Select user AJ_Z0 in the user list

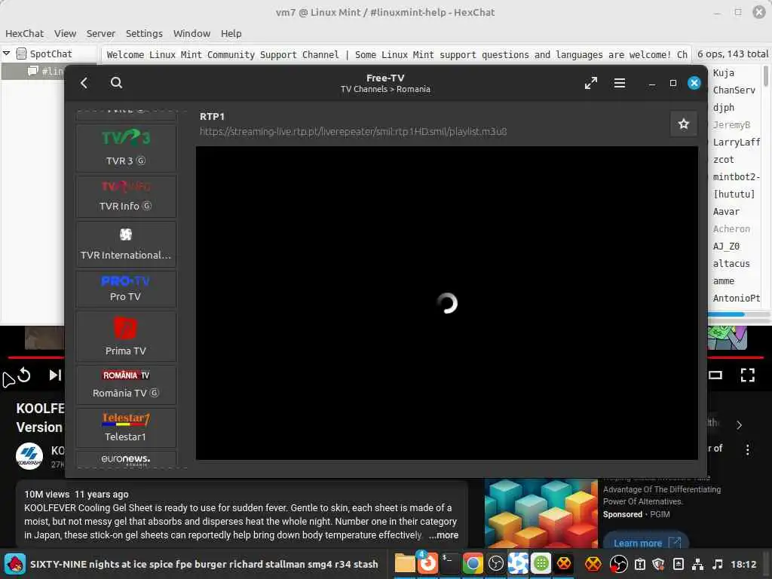(x=726, y=247)
